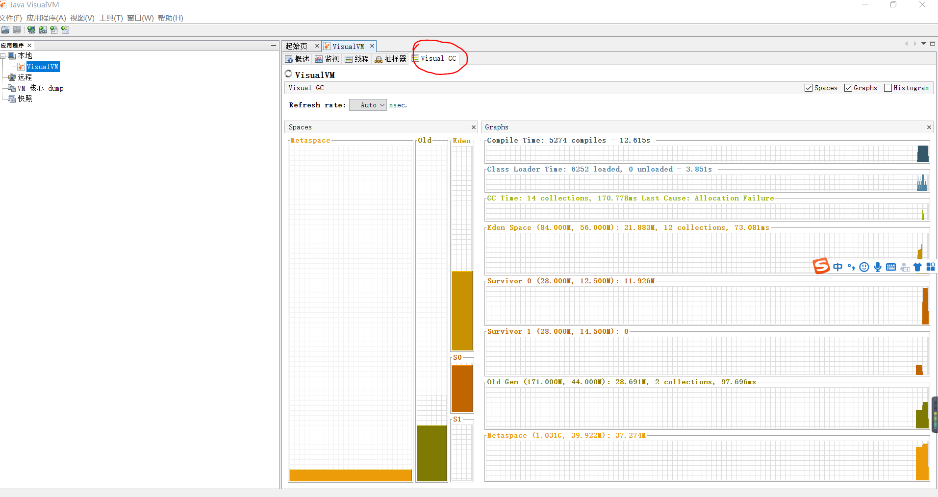This screenshot has height=497, width=938.
Task: Switch to the VisualVM document tab
Action: pos(348,46)
